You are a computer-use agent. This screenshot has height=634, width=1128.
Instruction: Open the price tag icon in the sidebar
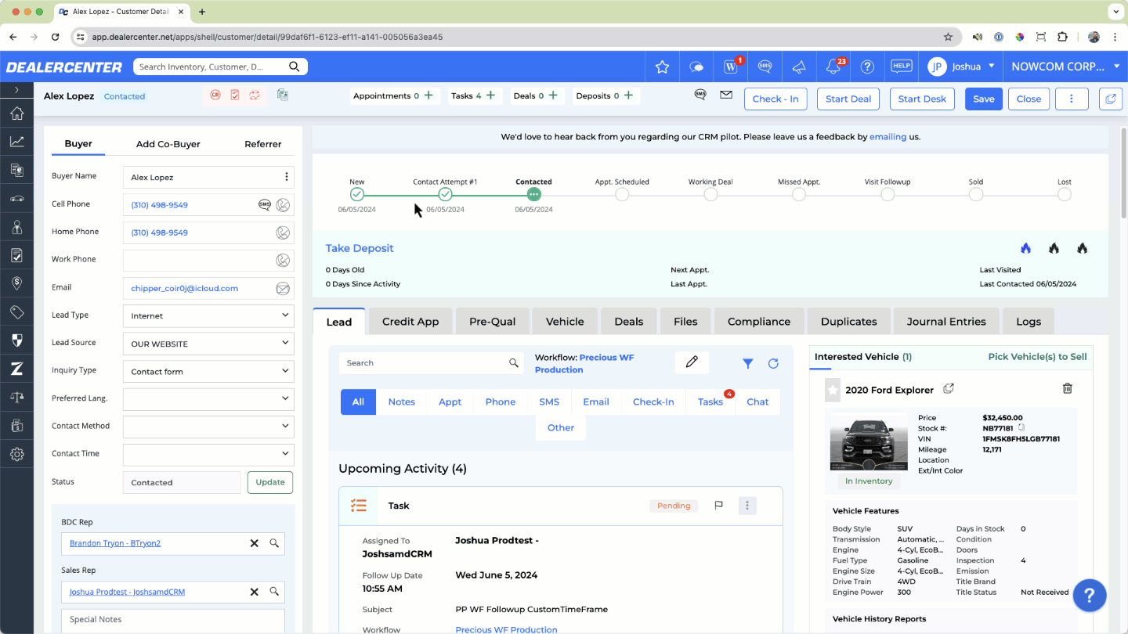[x=16, y=312]
